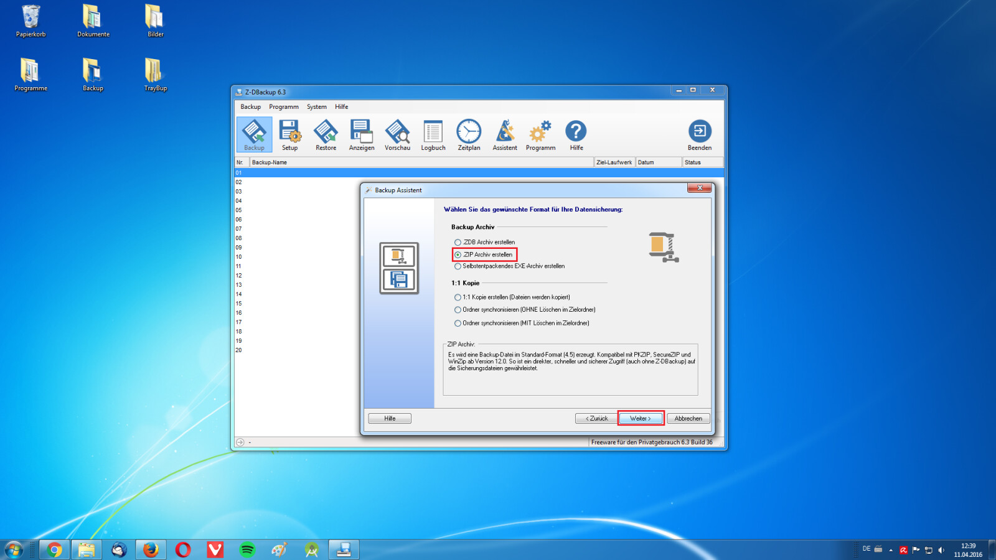This screenshot has width=996, height=560.
Task: Open Programm settings gear icon
Action: click(x=540, y=134)
